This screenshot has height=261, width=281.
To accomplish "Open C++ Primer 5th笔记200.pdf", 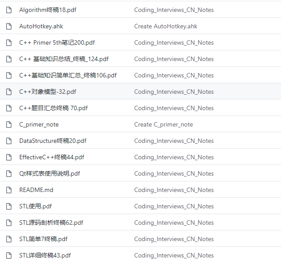I will point(57,43).
